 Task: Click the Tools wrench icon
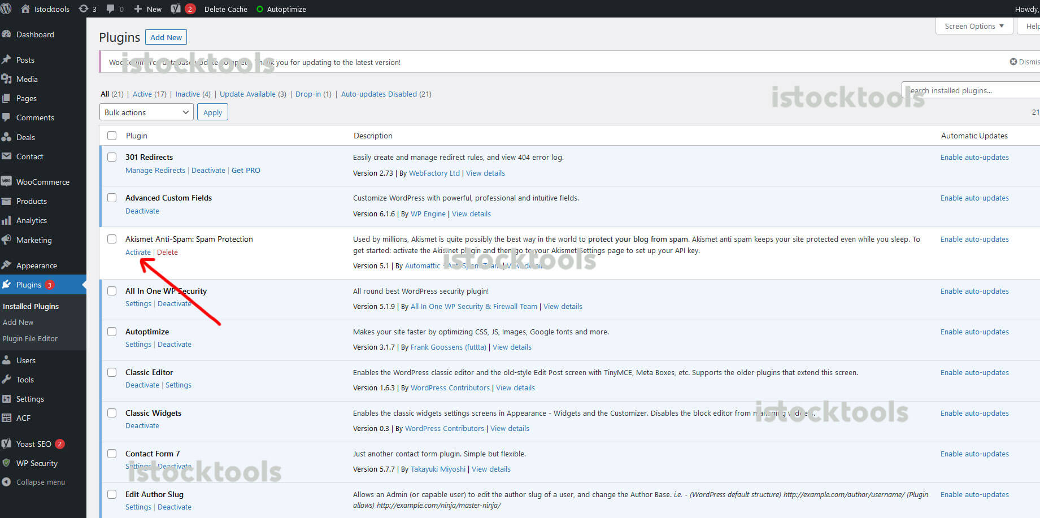pos(6,380)
